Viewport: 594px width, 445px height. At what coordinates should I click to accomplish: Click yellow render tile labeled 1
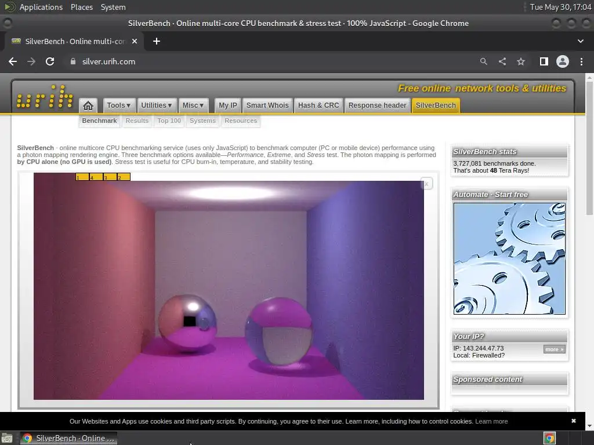[82, 177]
